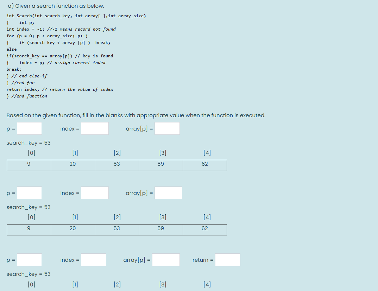Click the [4] header in second table
Viewport: 378px width, 291px height.
click(x=207, y=217)
